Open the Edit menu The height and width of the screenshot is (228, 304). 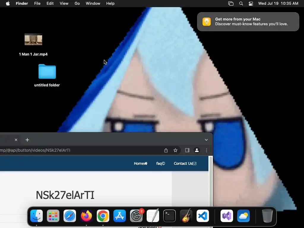tap(50, 4)
